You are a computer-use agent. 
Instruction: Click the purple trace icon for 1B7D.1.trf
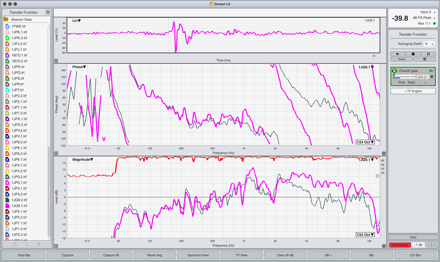coord(7,55)
